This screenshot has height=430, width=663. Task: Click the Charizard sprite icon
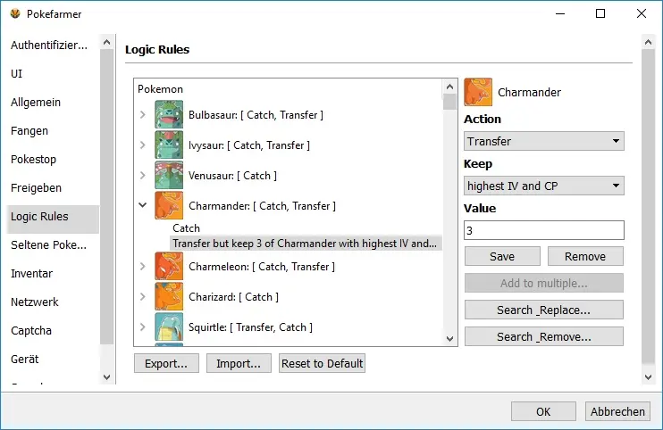point(169,297)
